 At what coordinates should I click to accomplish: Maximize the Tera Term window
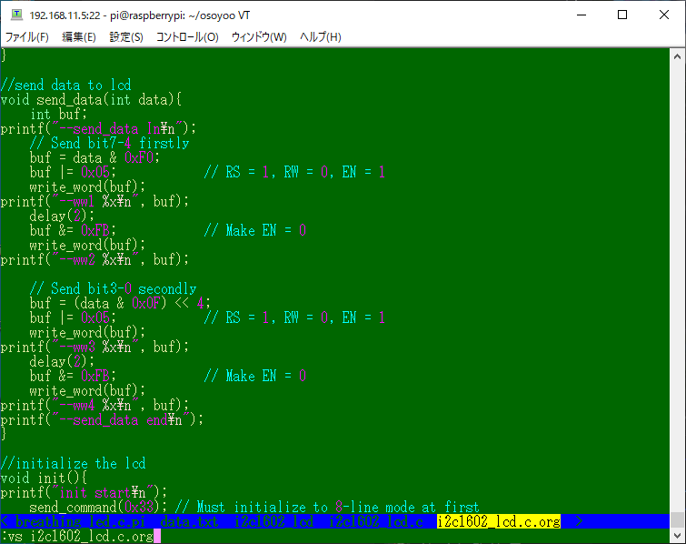tap(622, 15)
